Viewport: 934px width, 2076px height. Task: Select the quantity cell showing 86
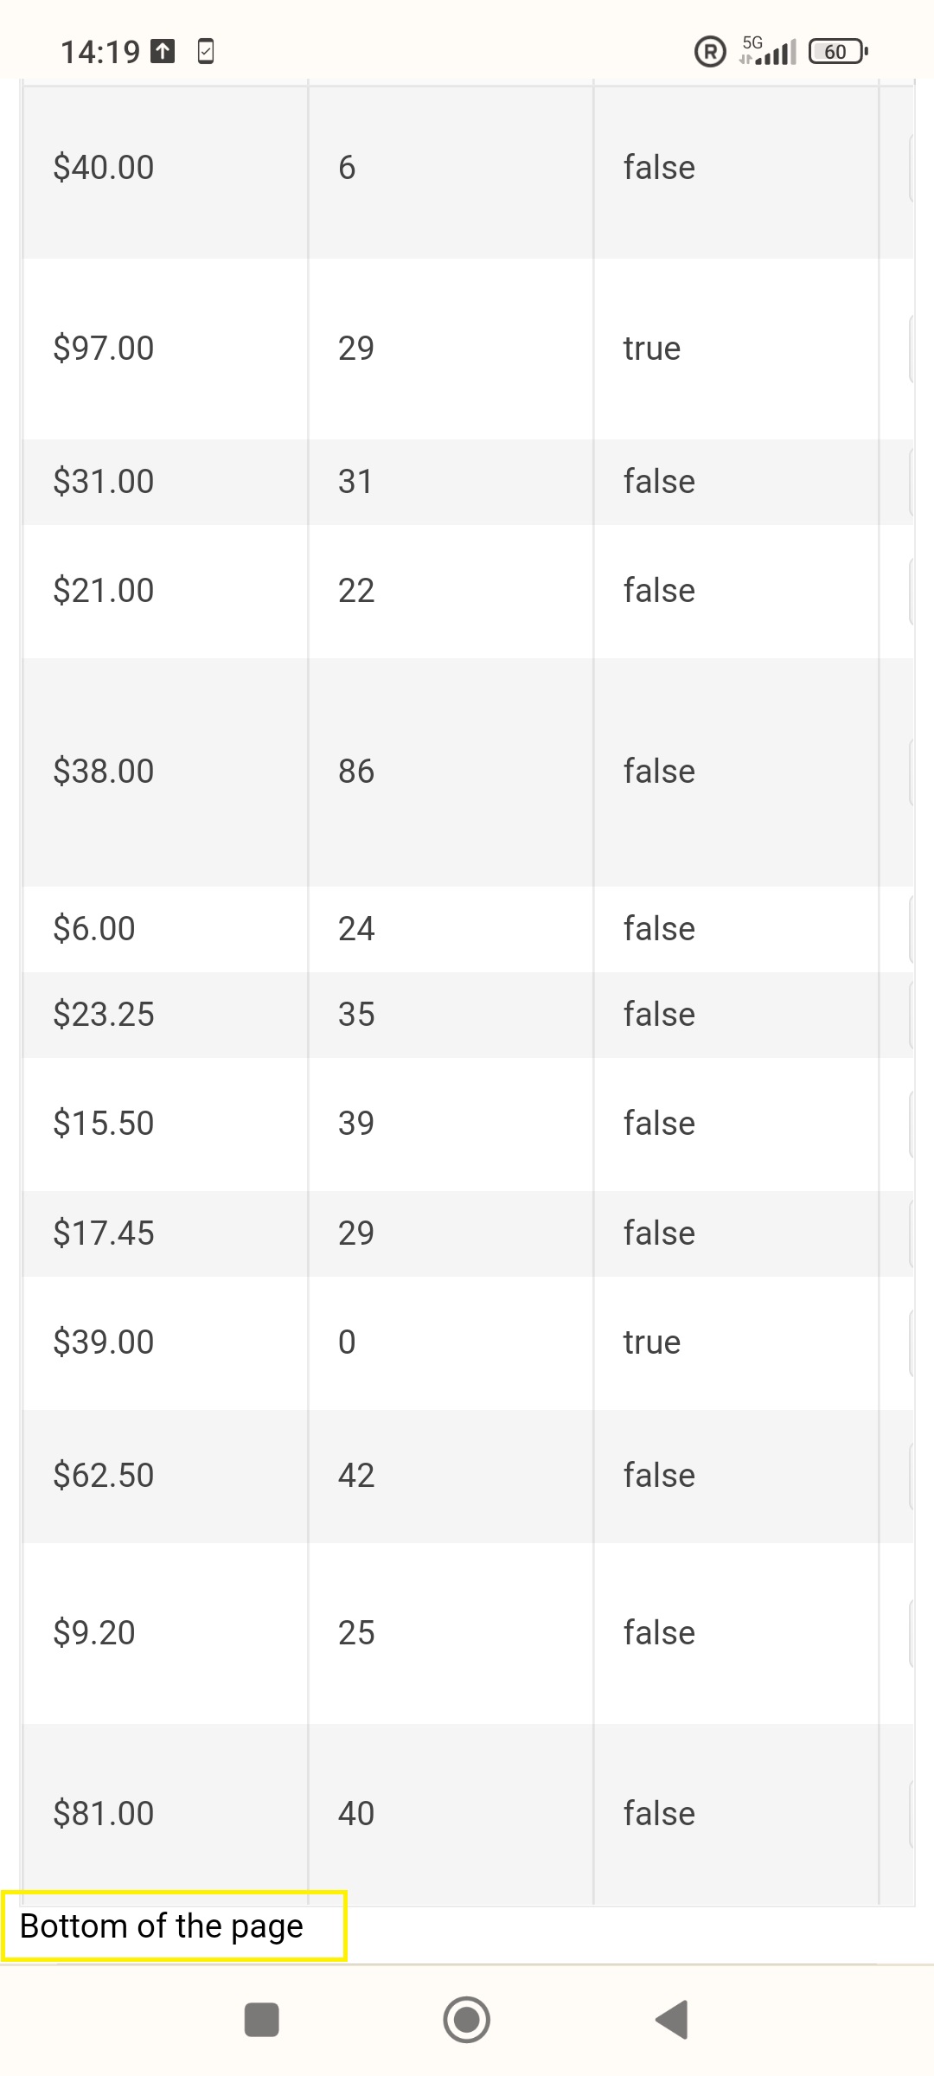(x=356, y=771)
